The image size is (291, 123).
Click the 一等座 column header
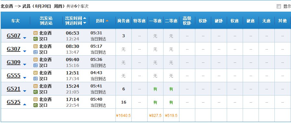[x=155, y=21]
